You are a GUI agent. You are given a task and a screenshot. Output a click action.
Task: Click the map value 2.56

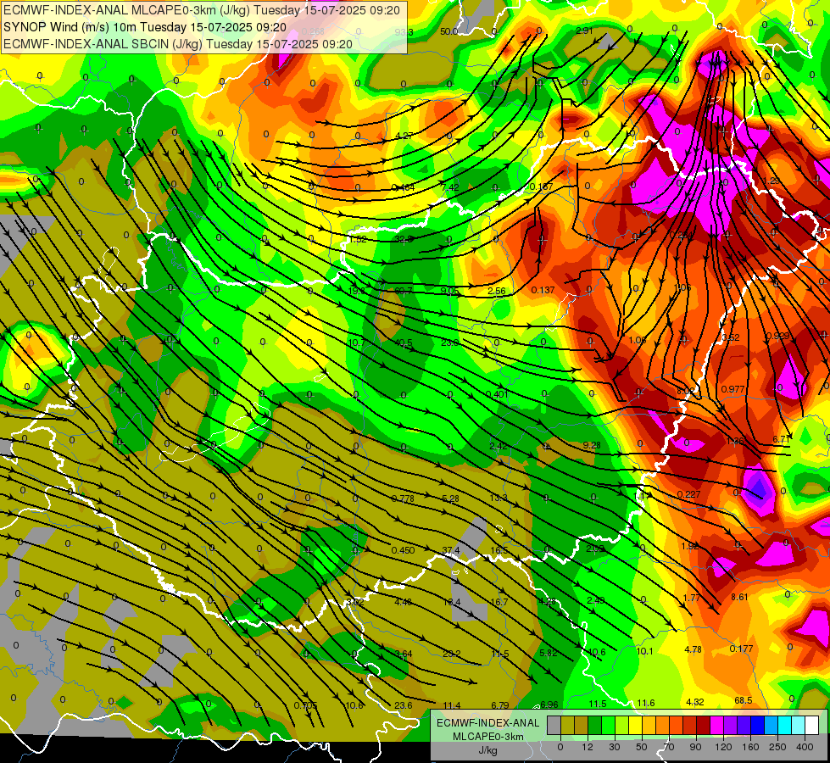(497, 291)
